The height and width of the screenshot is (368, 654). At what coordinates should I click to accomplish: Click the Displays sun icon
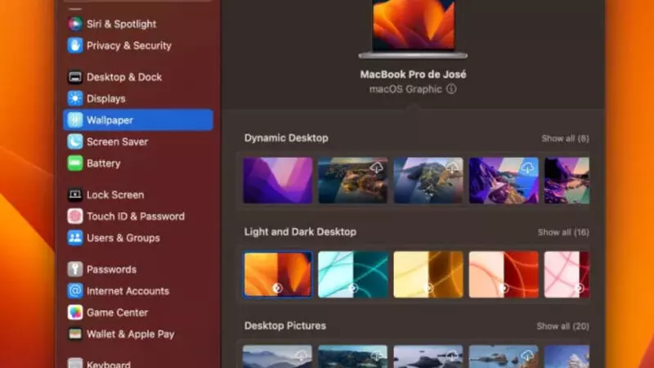(75, 98)
